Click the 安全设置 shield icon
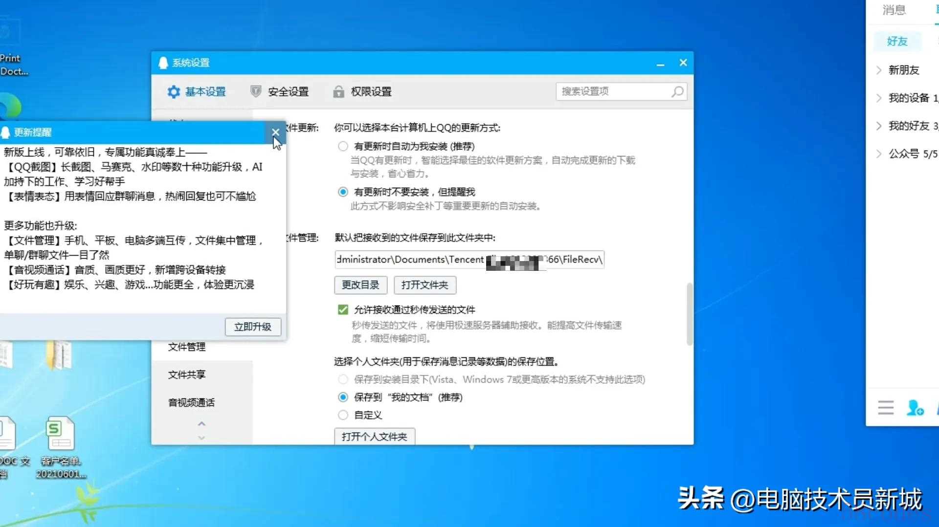The height and width of the screenshot is (527, 939). pos(256,91)
